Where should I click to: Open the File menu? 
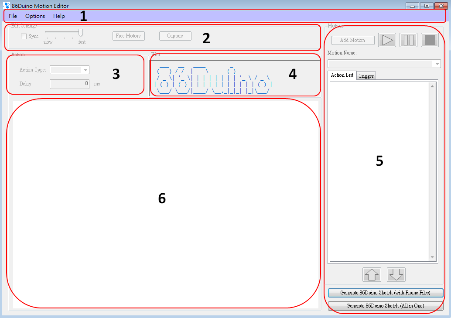pyautogui.click(x=13, y=16)
